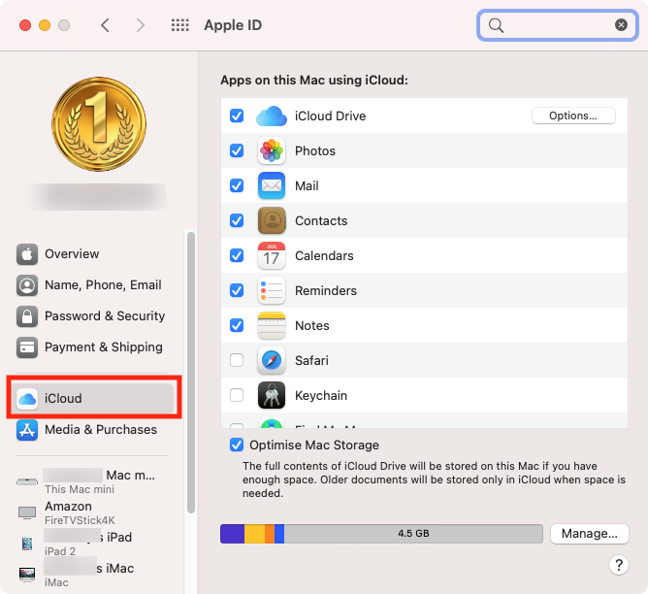The height and width of the screenshot is (594, 648).
Task: Open help with question mark button
Action: 619,565
